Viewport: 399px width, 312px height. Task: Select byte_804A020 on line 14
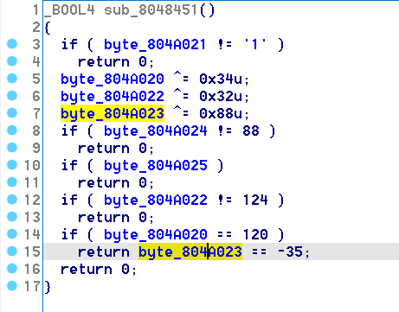pos(156,235)
